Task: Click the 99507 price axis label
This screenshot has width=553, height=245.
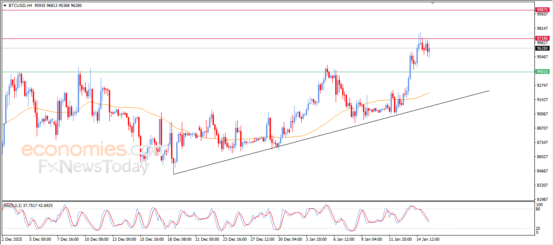Action: point(541,14)
